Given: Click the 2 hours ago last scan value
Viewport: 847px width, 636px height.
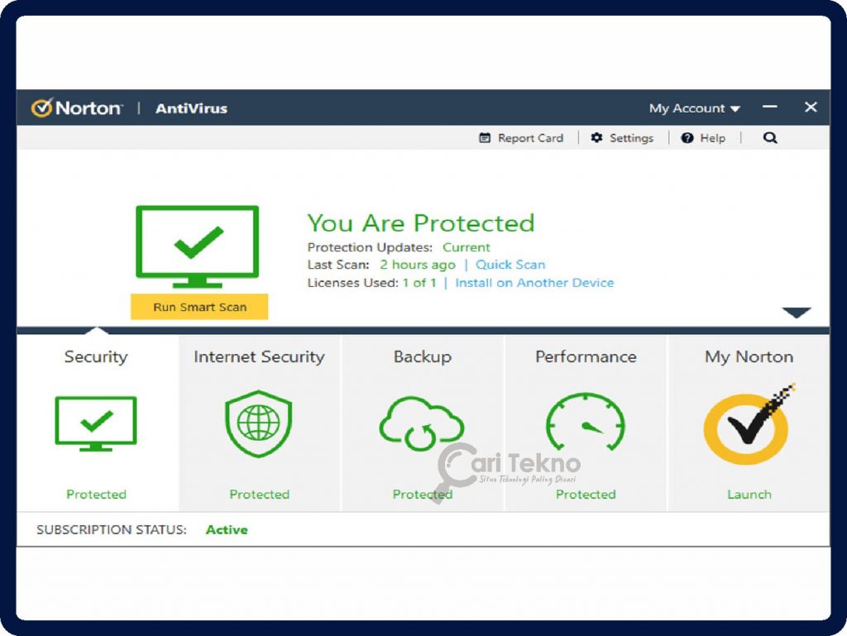Looking at the screenshot, I should pyautogui.click(x=417, y=265).
